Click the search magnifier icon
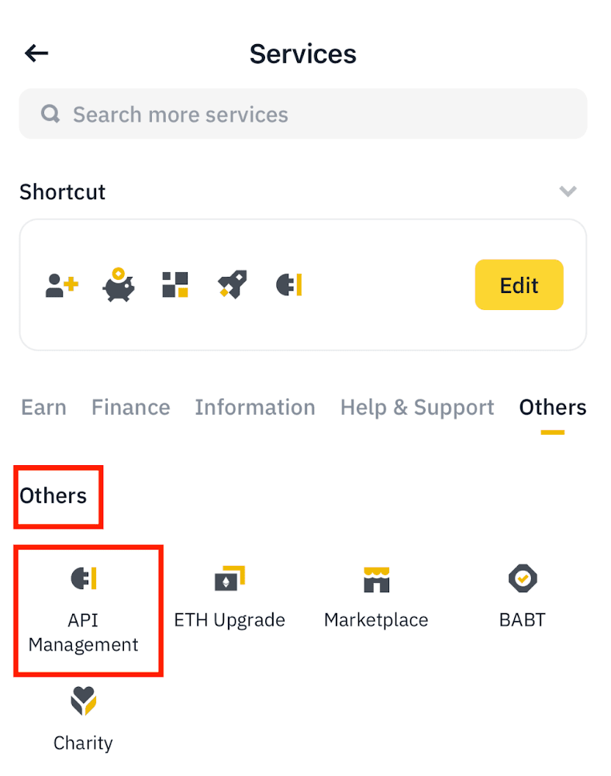This screenshot has width=611, height=776. click(x=51, y=115)
